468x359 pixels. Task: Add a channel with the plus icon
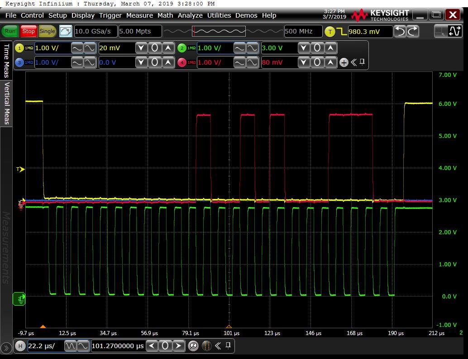344,62
